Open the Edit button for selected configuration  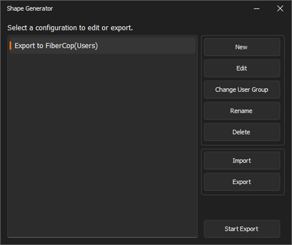[x=242, y=68]
